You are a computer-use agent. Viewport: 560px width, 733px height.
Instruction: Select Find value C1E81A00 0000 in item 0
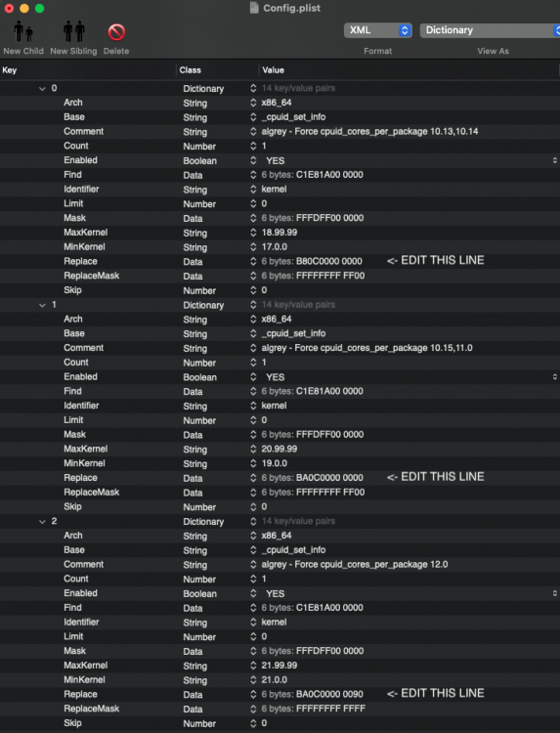click(x=329, y=174)
